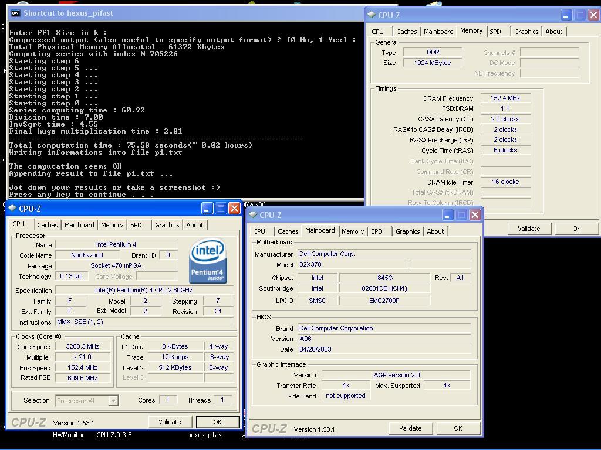Screen dimensions: 601x450
Task: Click the CAS# Latency 2.0 clocks value
Action: coord(505,119)
